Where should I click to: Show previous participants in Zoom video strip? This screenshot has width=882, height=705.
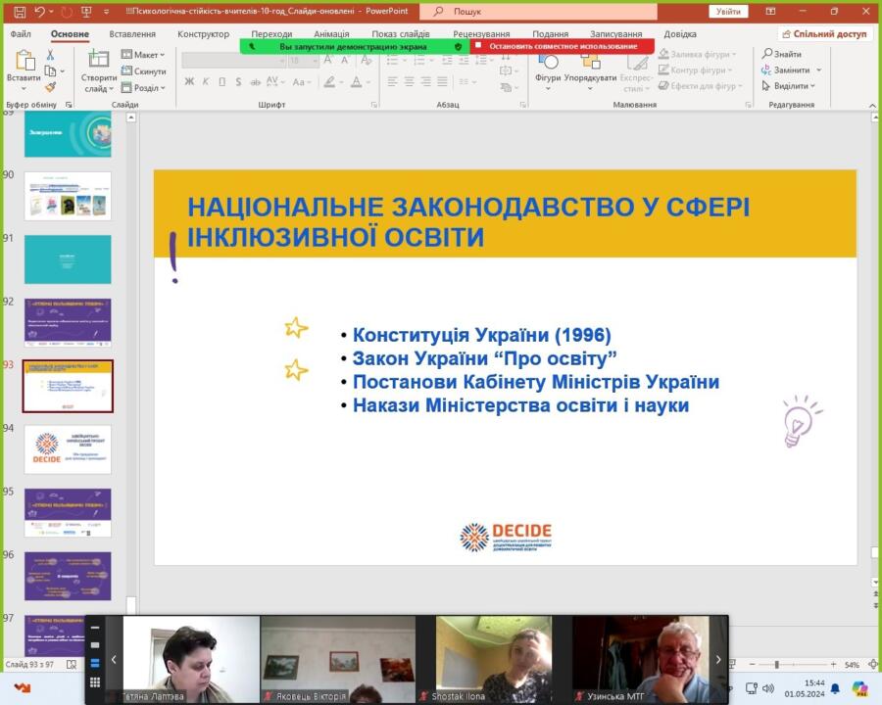(114, 659)
